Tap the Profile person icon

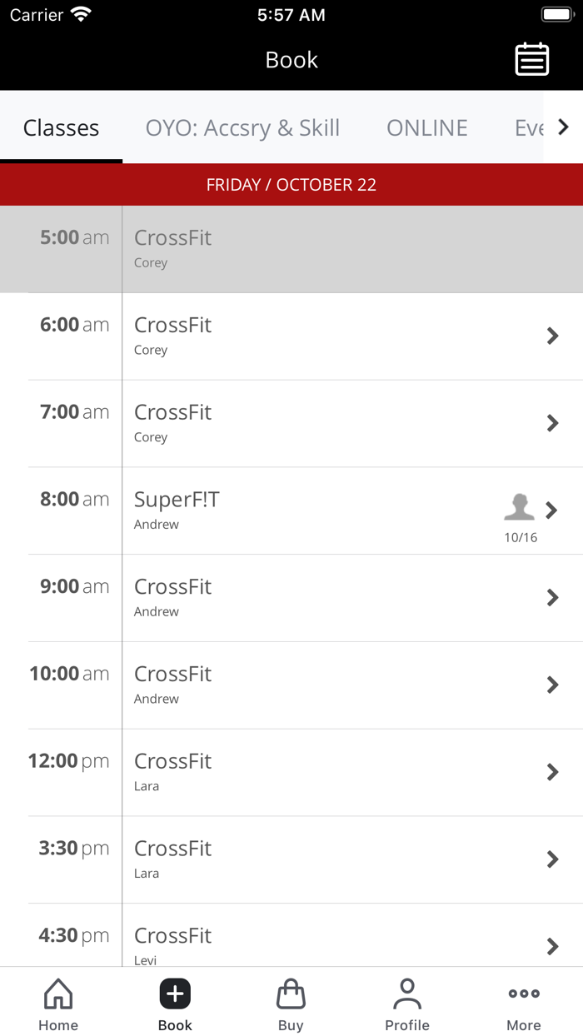(x=407, y=993)
